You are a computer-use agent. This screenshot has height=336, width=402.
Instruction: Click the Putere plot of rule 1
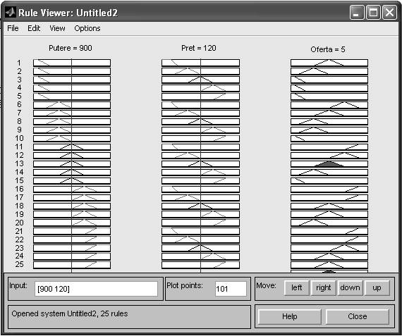[72, 63]
